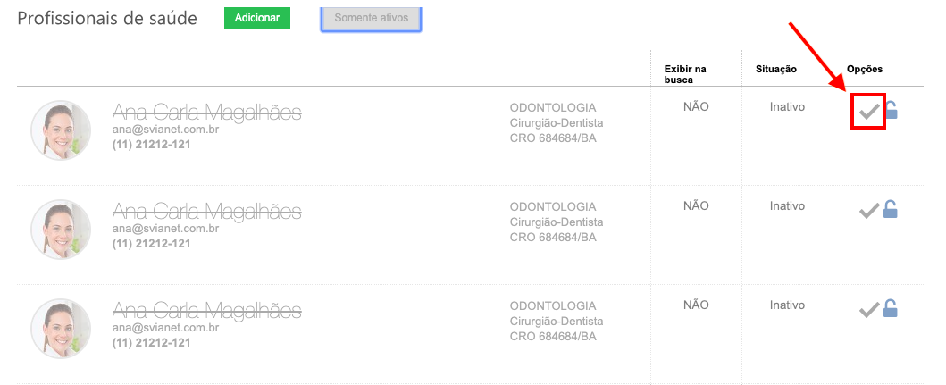Select the first Ana Carla Magalhães name
The height and width of the screenshot is (385, 946).
tap(206, 112)
